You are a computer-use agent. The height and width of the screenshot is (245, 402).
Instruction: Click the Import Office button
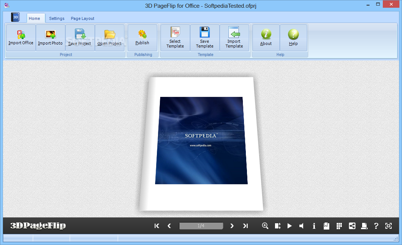pos(21,38)
